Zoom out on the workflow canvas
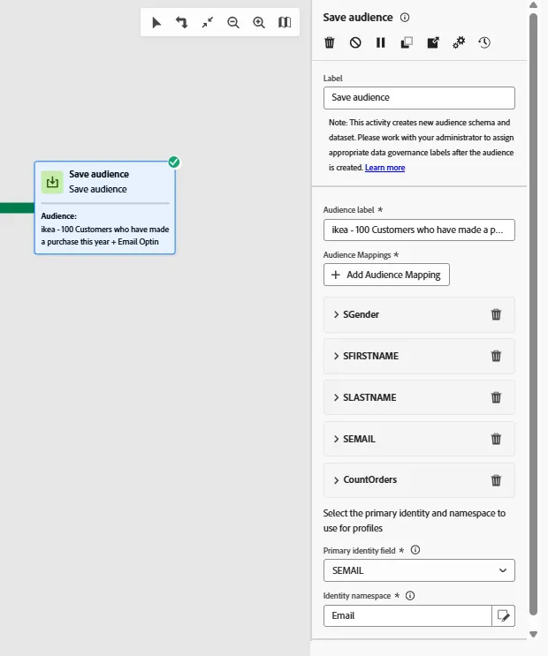This screenshot has width=548, height=656. (233, 22)
